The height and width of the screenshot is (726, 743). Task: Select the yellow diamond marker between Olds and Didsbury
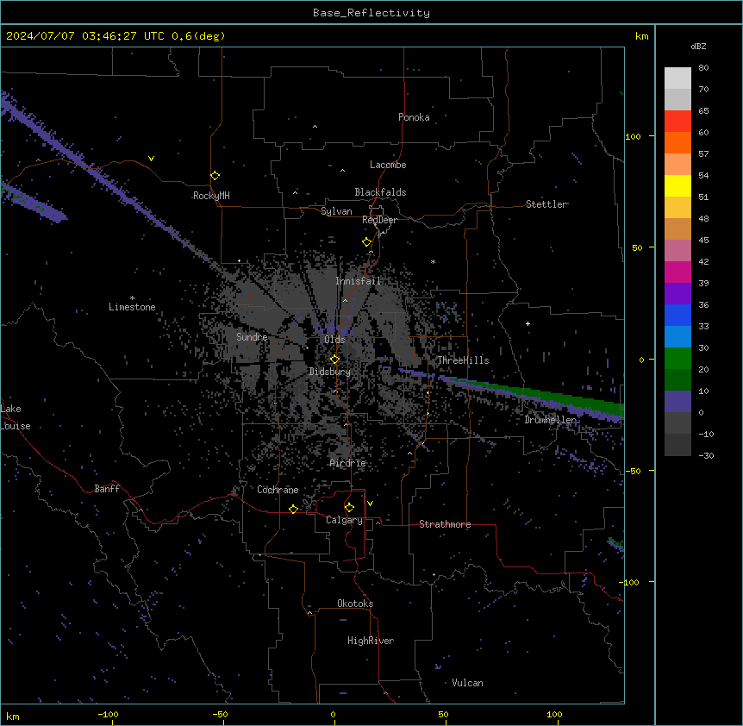click(x=335, y=360)
